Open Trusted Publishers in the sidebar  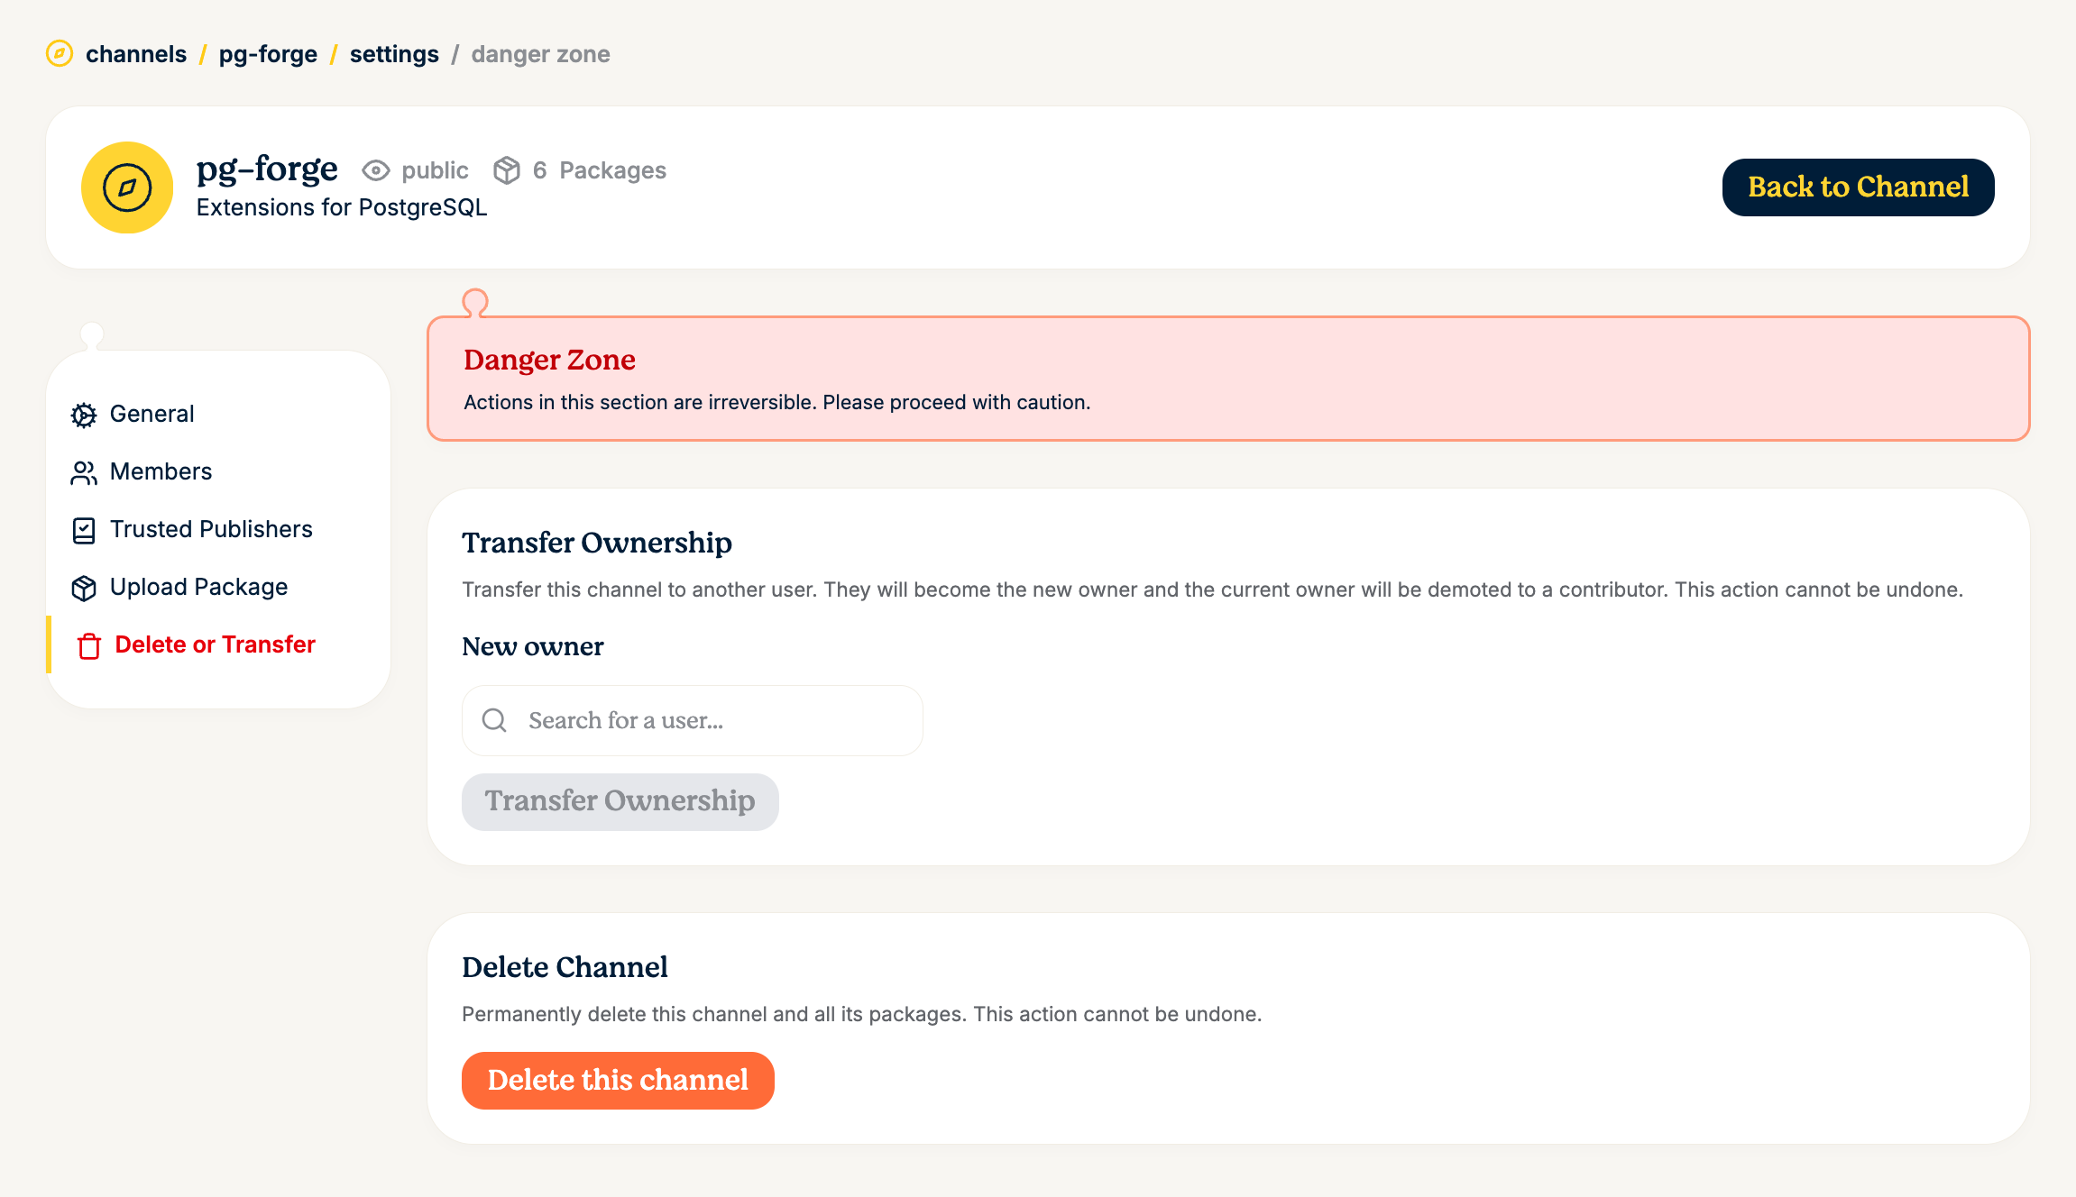coord(211,529)
